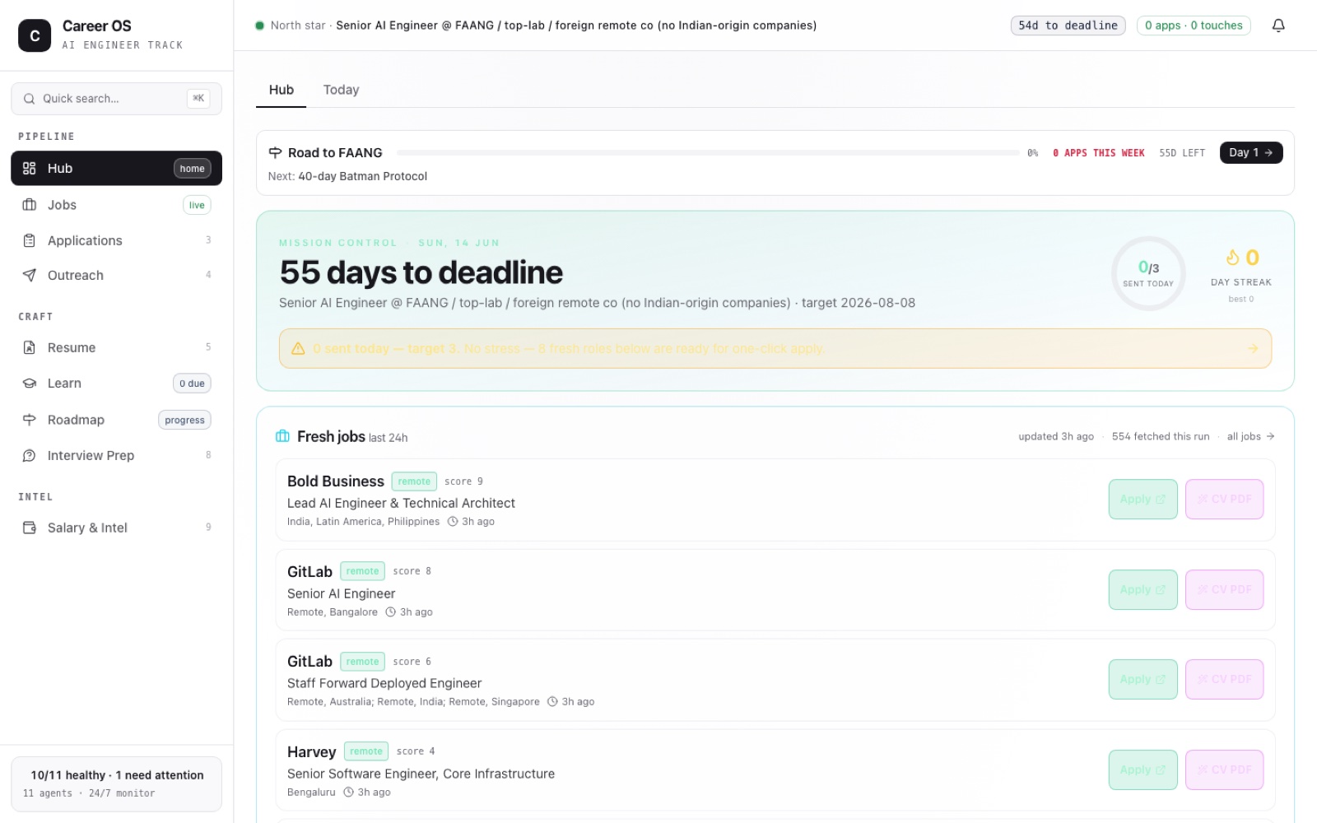Click the clock icon on Bold Business row

pos(452,522)
